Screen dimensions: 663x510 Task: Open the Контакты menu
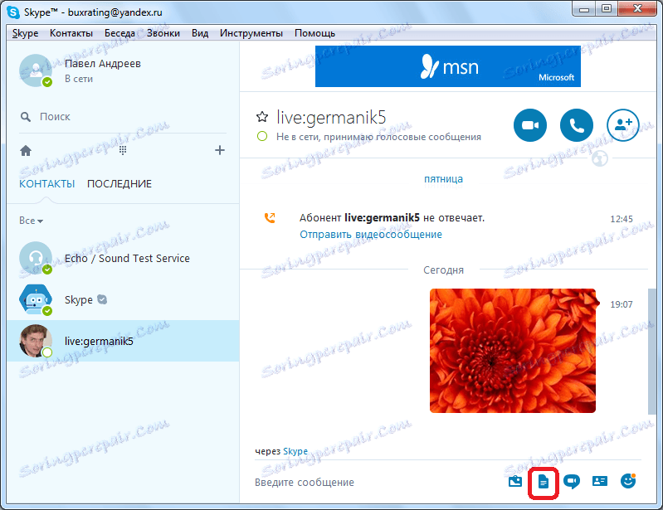(71, 33)
